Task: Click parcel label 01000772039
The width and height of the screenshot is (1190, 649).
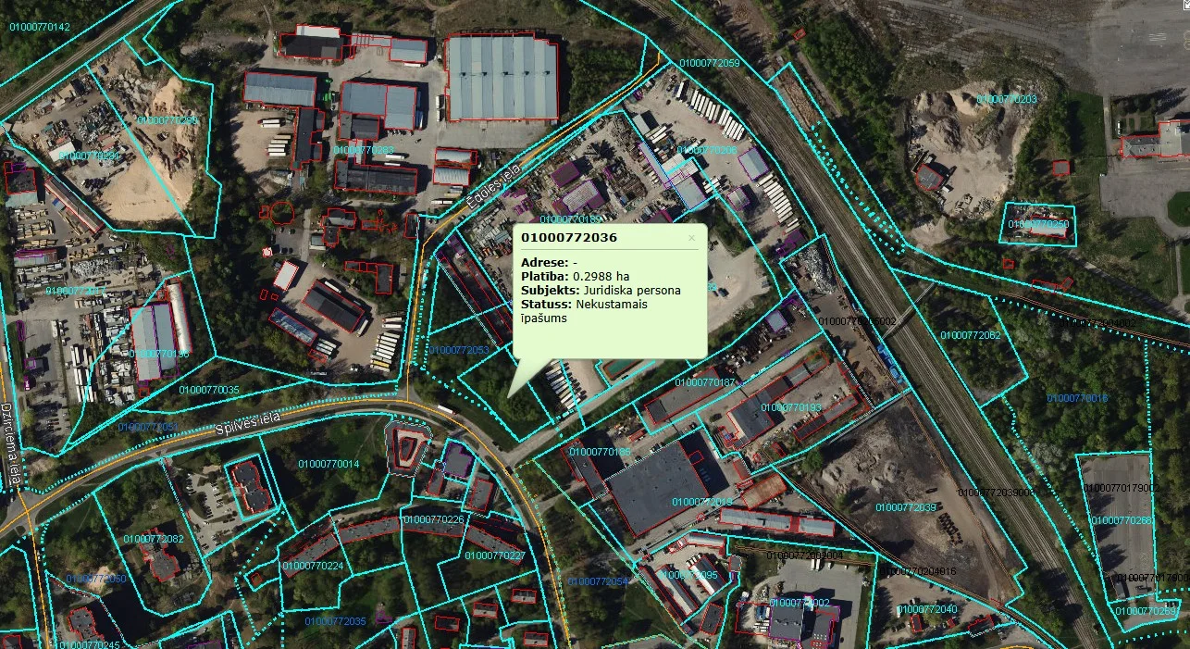Action: pos(906,507)
